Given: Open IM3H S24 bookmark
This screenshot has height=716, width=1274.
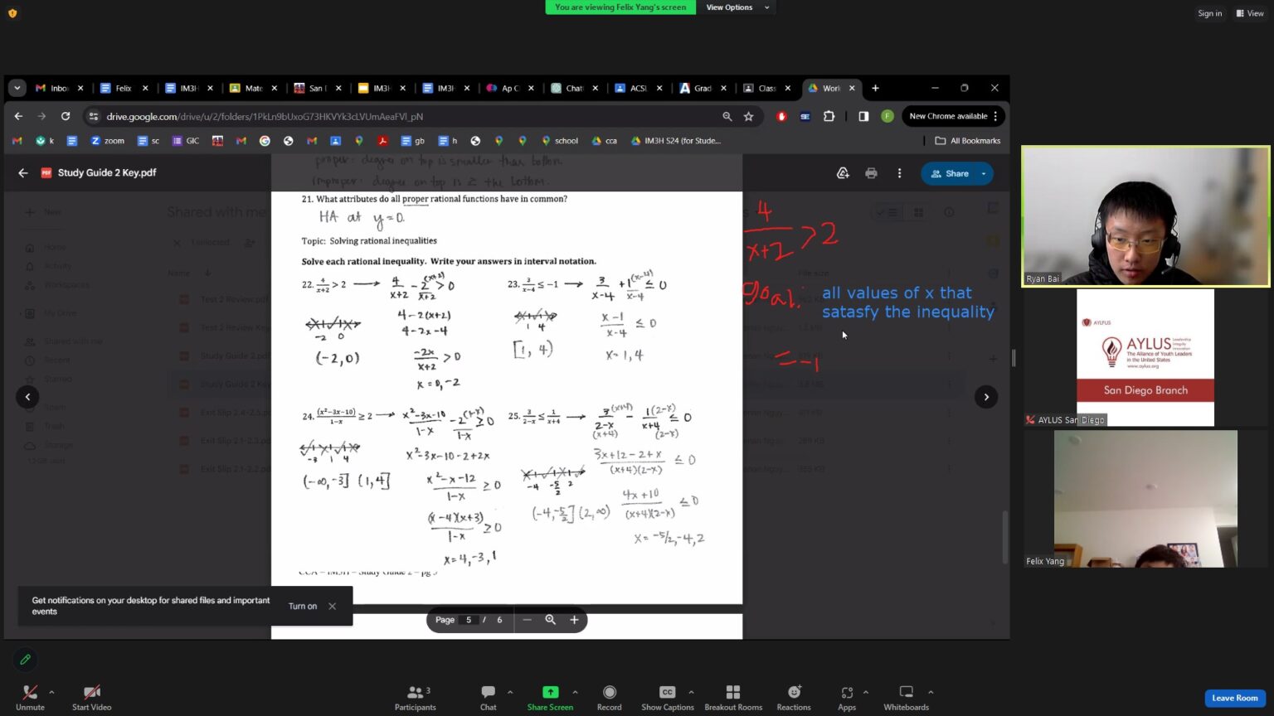Looking at the screenshot, I should [676, 141].
